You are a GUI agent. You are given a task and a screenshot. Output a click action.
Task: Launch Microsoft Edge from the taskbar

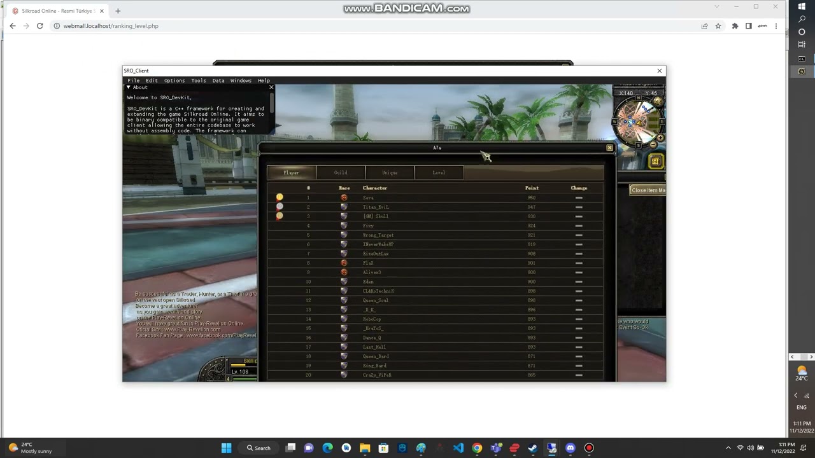(327, 448)
